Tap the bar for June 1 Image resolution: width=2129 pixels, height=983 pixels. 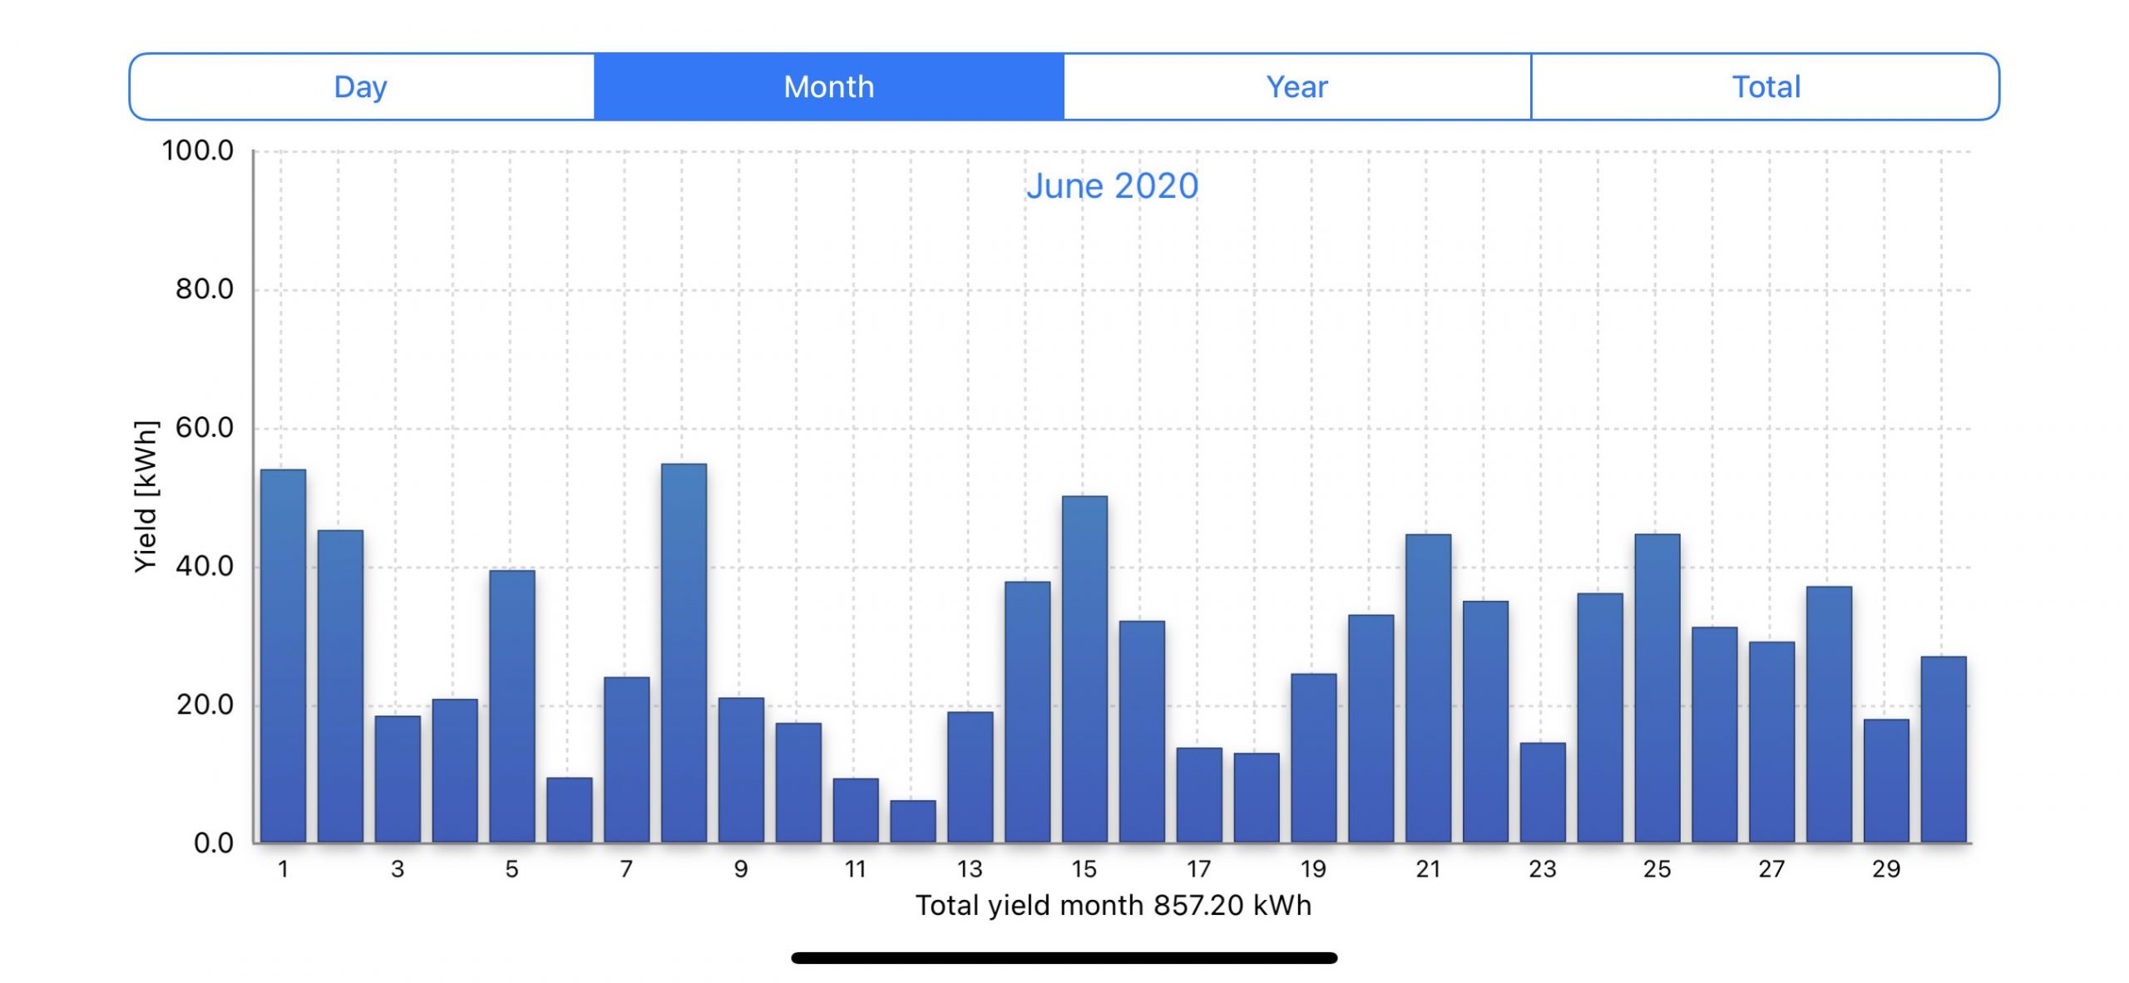coord(283,656)
